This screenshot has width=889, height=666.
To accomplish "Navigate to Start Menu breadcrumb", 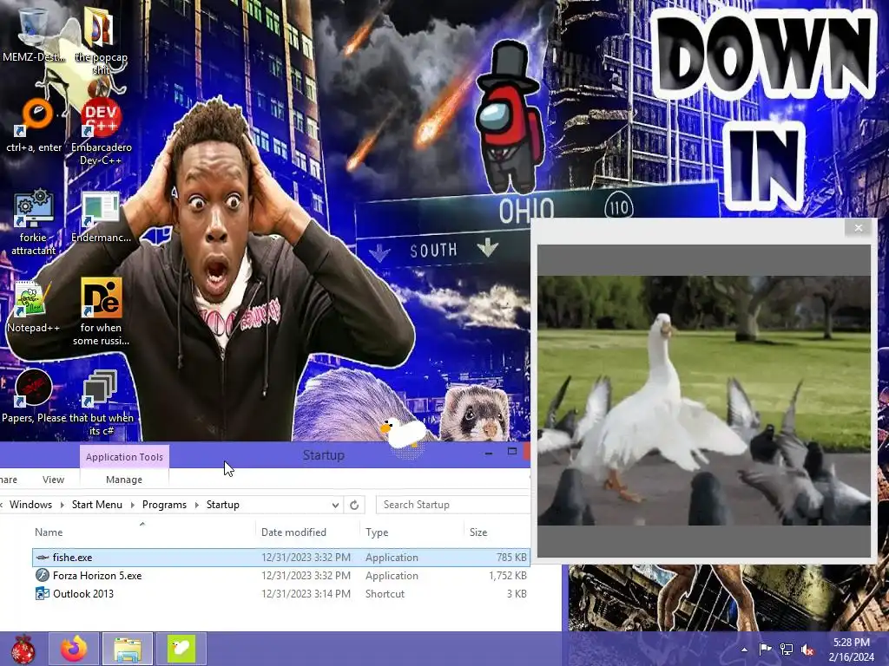I will click(97, 505).
